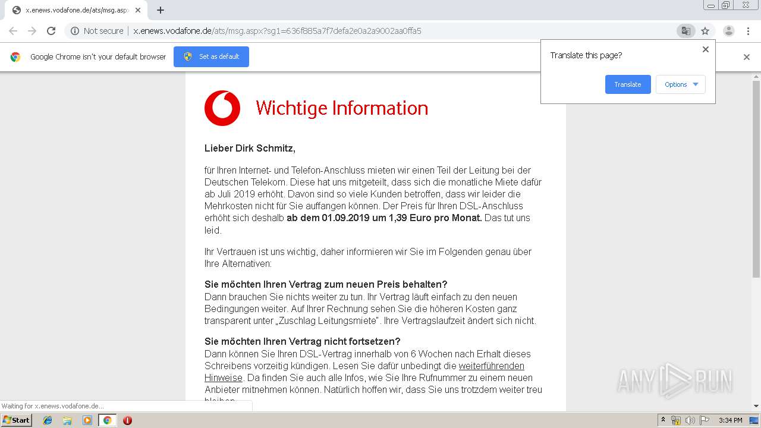Click the translate icon in the address bar
The height and width of the screenshot is (428, 761).
point(686,31)
